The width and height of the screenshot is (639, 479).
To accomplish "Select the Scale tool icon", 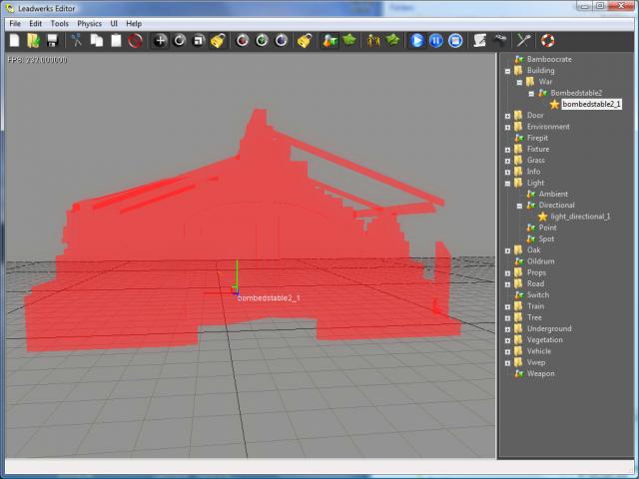I will click(199, 41).
